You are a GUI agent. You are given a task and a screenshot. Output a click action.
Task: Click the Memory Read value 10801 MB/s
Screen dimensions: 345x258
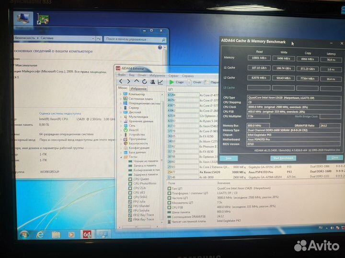tap(259, 58)
